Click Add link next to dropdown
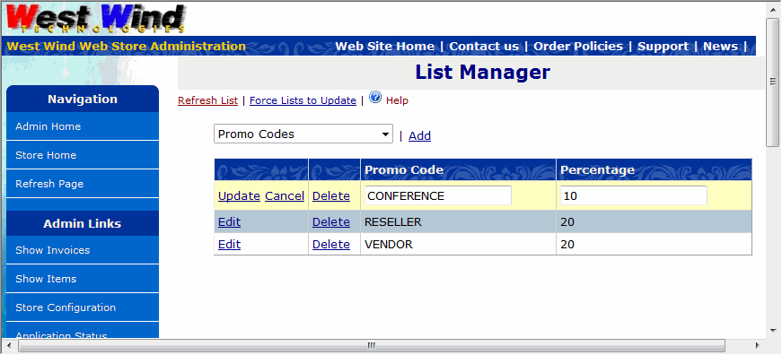 pyautogui.click(x=419, y=136)
